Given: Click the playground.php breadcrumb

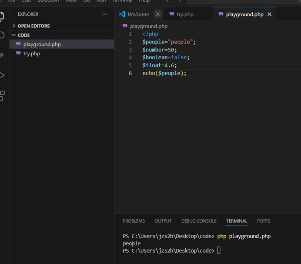Looking at the screenshot, I should click(149, 26).
